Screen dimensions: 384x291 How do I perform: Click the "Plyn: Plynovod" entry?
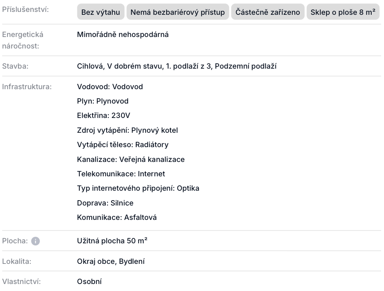pyautogui.click(x=102, y=101)
